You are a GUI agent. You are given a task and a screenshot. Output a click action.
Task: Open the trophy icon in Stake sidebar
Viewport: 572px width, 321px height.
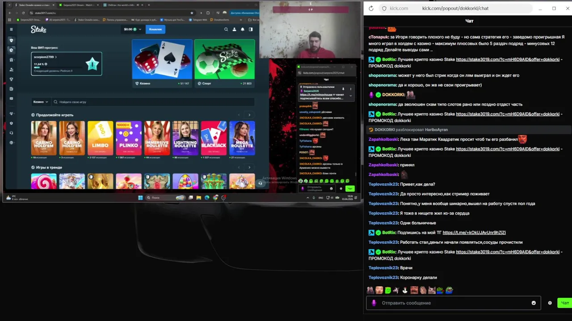[11, 79]
